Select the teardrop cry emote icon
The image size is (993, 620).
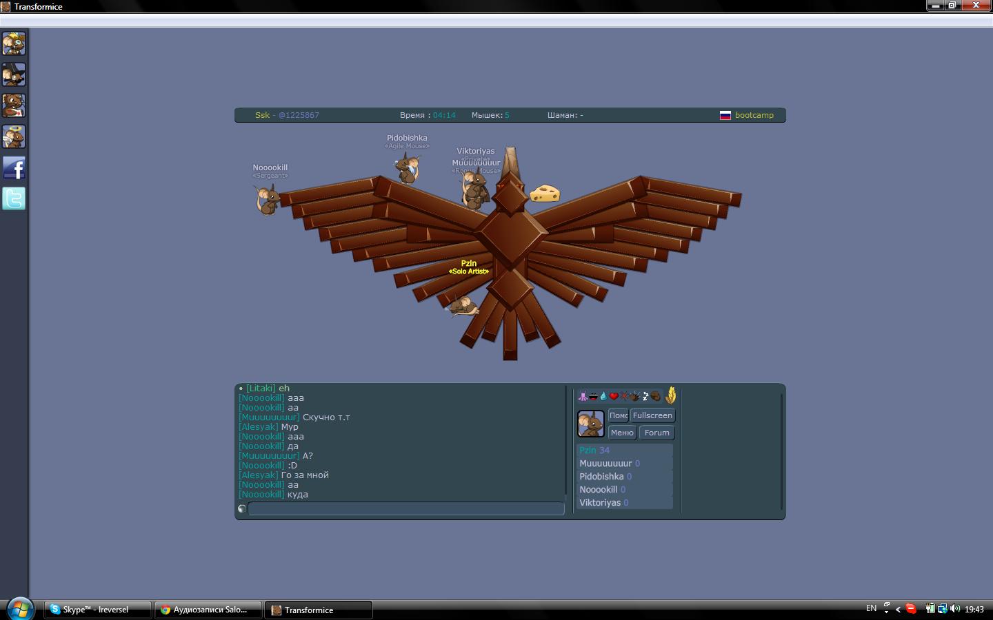603,396
